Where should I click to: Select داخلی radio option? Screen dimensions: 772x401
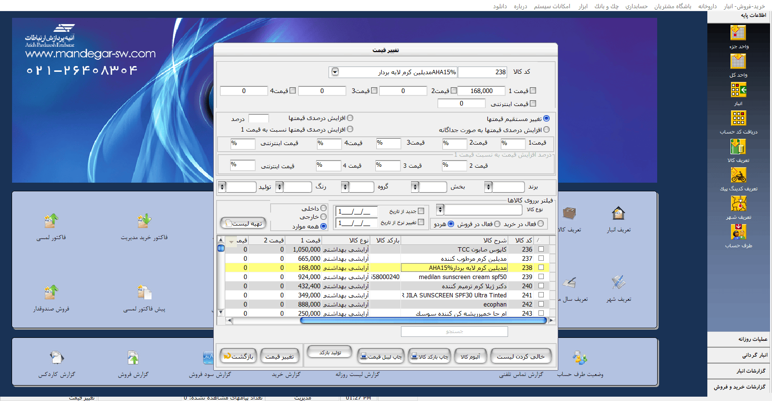[x=323, y=208]
